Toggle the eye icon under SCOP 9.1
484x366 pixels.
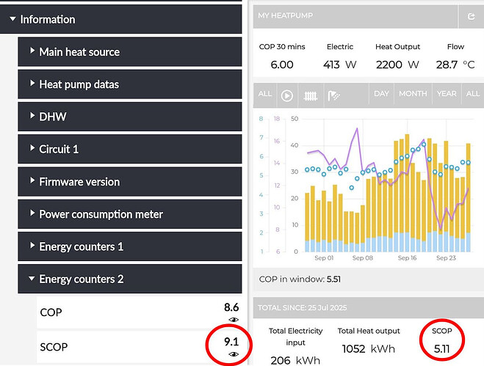click(x=234, y=354)
